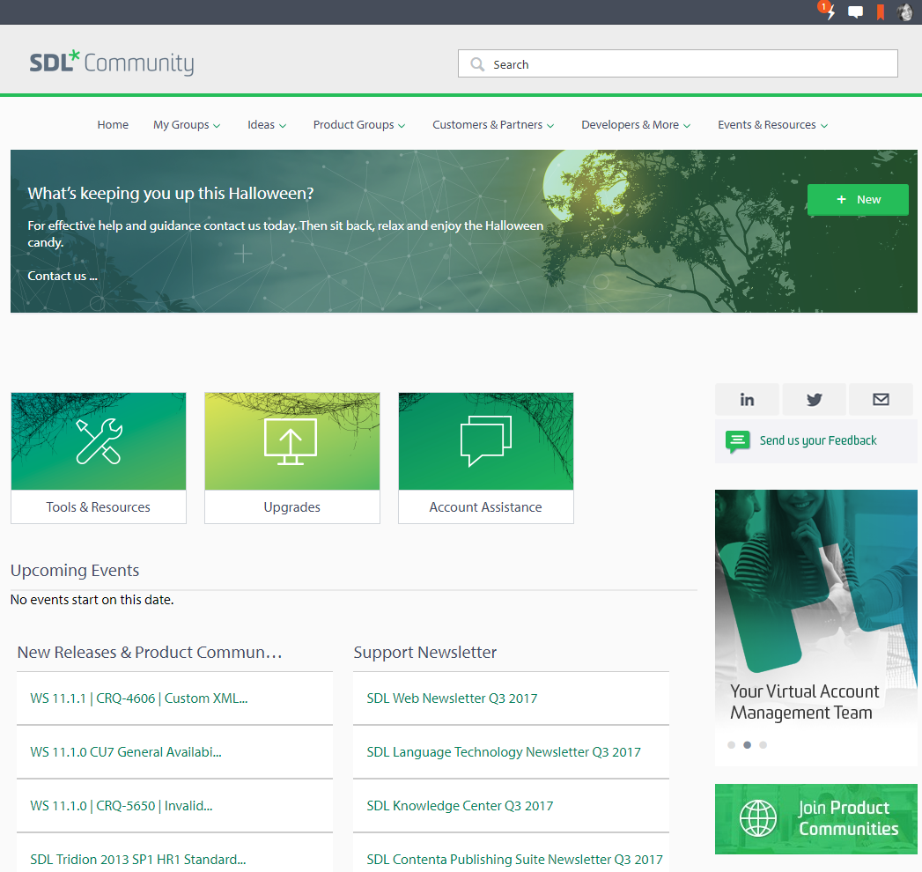Expand the Events & Resources dropdown
This screenshot has height=872, width=922.
[772, 125]
